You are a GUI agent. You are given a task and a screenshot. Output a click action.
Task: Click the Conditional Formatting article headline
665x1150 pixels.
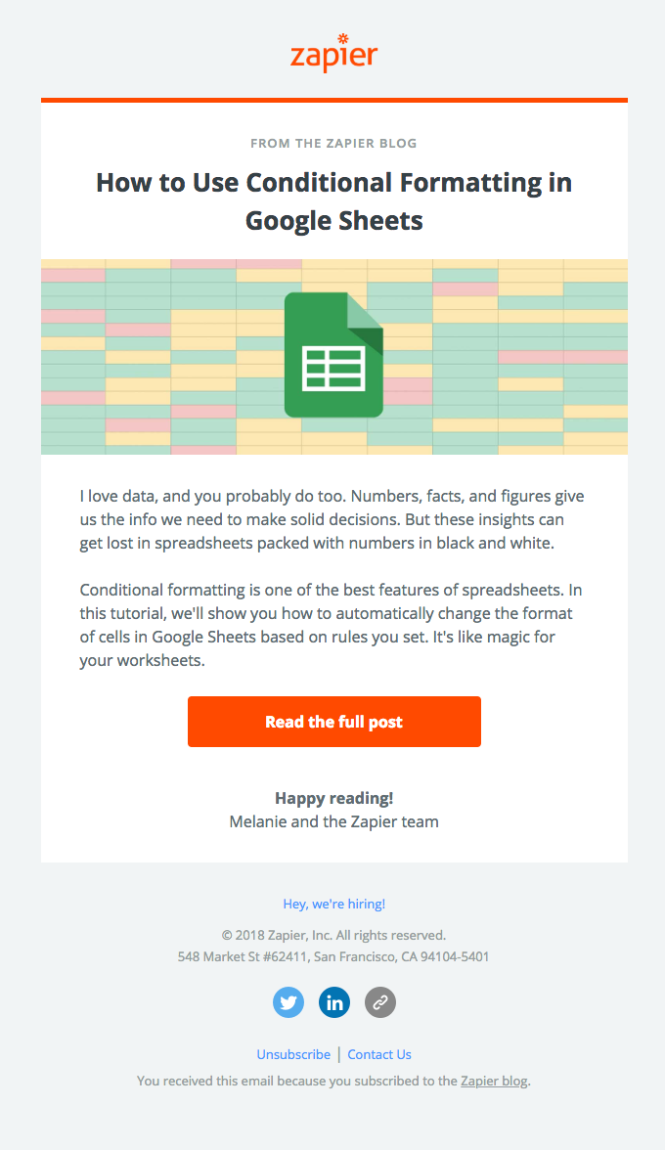[333, 200]
